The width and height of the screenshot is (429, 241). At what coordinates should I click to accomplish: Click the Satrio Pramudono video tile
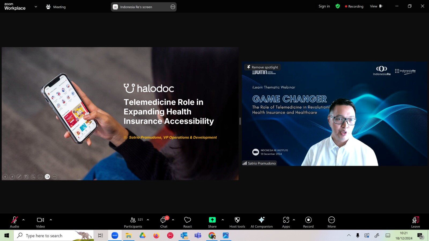tap(334, 114)
